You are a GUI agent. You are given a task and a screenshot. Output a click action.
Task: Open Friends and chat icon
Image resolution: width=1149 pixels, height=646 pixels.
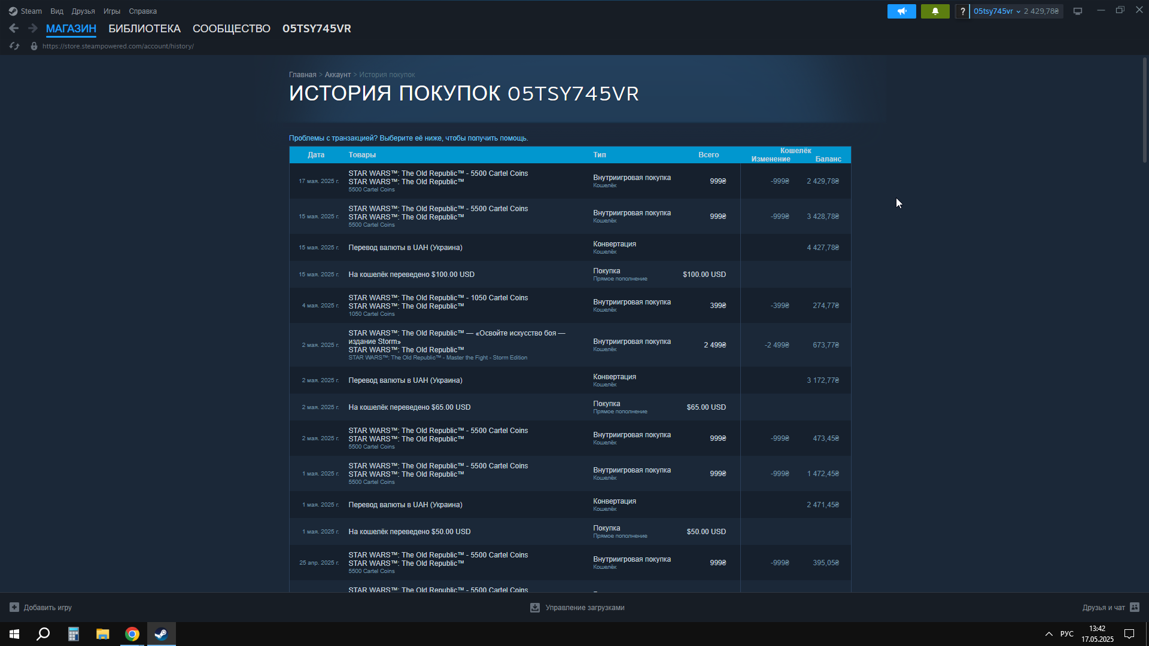[1135, 607]
